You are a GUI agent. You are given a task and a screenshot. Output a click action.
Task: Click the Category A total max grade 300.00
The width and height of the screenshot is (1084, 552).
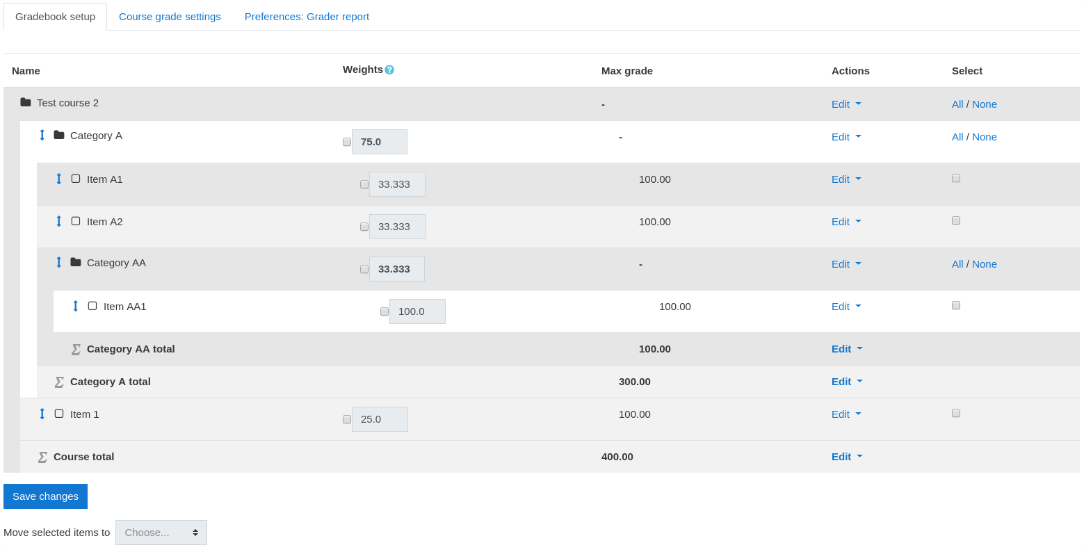pos(635,381)
